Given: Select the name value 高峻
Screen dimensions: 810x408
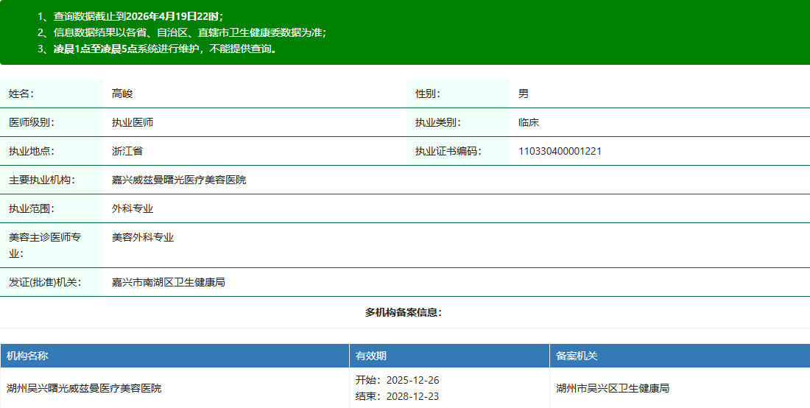Looking at the screenshot, I should point(122,94).
